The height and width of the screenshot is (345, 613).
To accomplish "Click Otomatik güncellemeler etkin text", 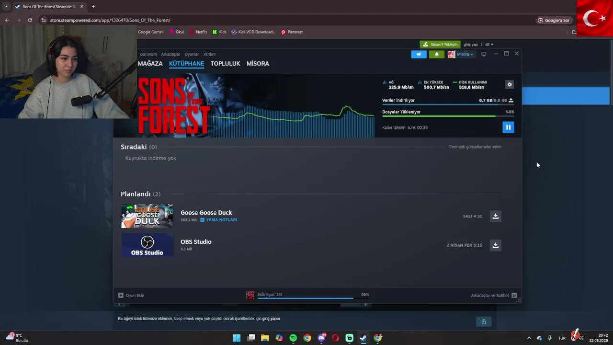I will point(475,147).
